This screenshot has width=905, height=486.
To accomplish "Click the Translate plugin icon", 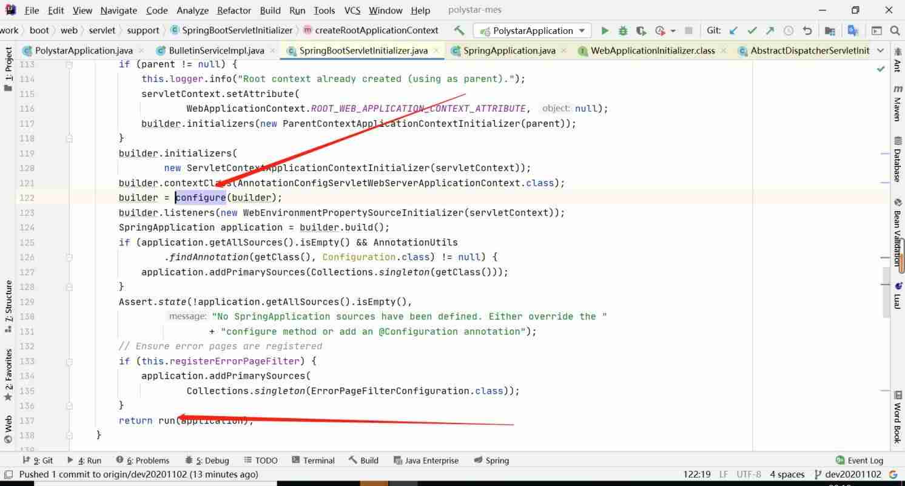I will pos(853,30).
